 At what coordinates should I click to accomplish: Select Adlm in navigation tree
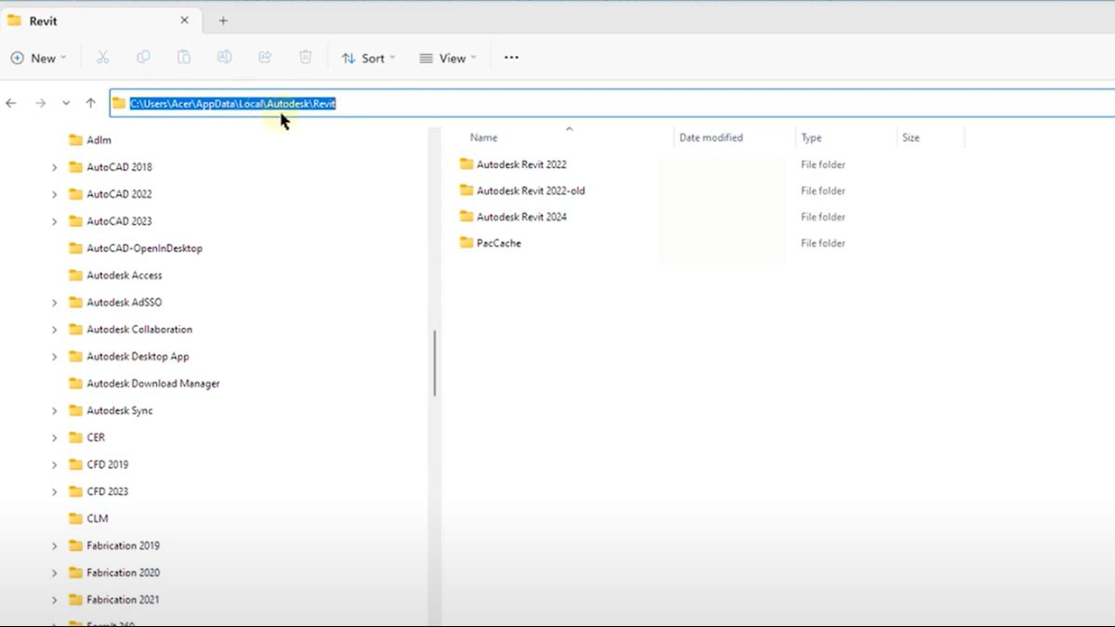(x=98, y=140)
